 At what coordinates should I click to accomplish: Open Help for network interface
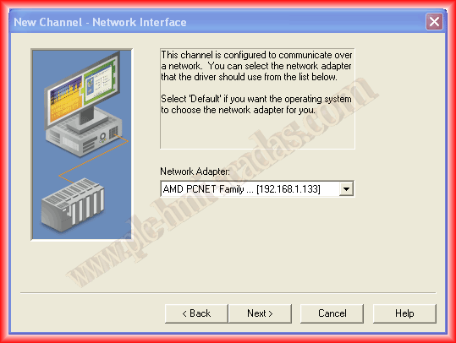point(404,313)
